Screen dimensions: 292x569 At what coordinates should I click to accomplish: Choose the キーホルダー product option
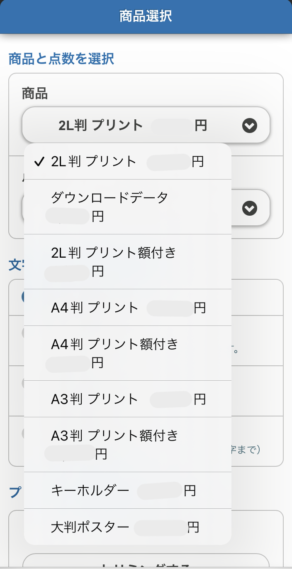128,490
